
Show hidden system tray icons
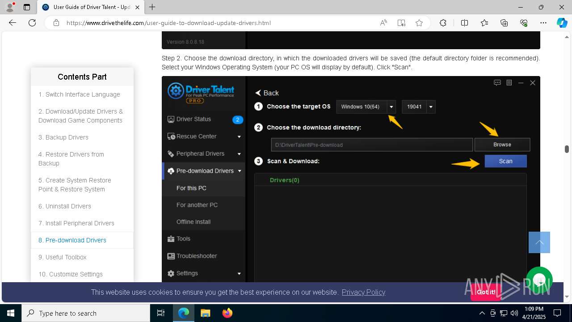tap(482, 313)
